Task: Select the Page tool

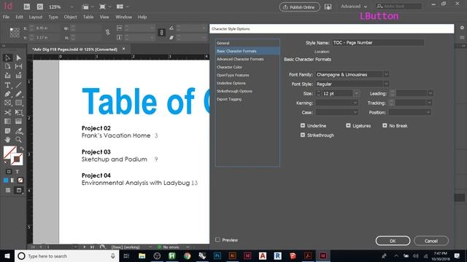Action: [8, 66]
